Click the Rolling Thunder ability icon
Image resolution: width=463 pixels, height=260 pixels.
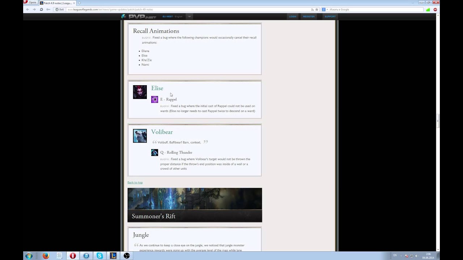click(x=154, y=152)
